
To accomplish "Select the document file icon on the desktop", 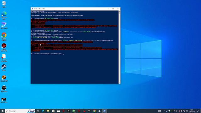I will tap(4, 58).
